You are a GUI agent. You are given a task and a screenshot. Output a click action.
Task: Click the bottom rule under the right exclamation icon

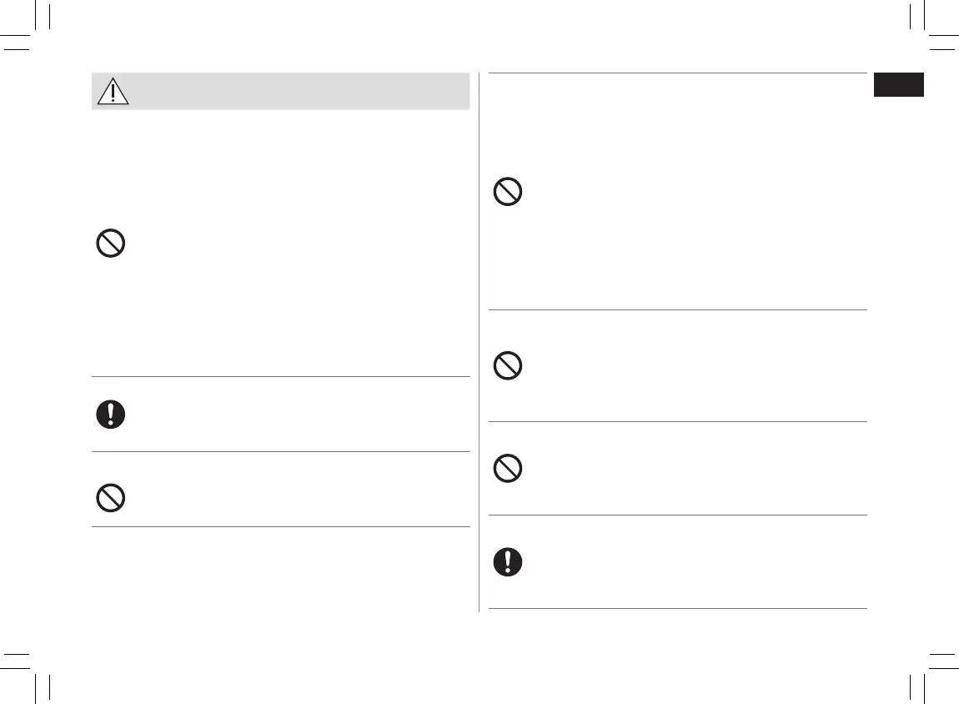[x=677, y=608]
